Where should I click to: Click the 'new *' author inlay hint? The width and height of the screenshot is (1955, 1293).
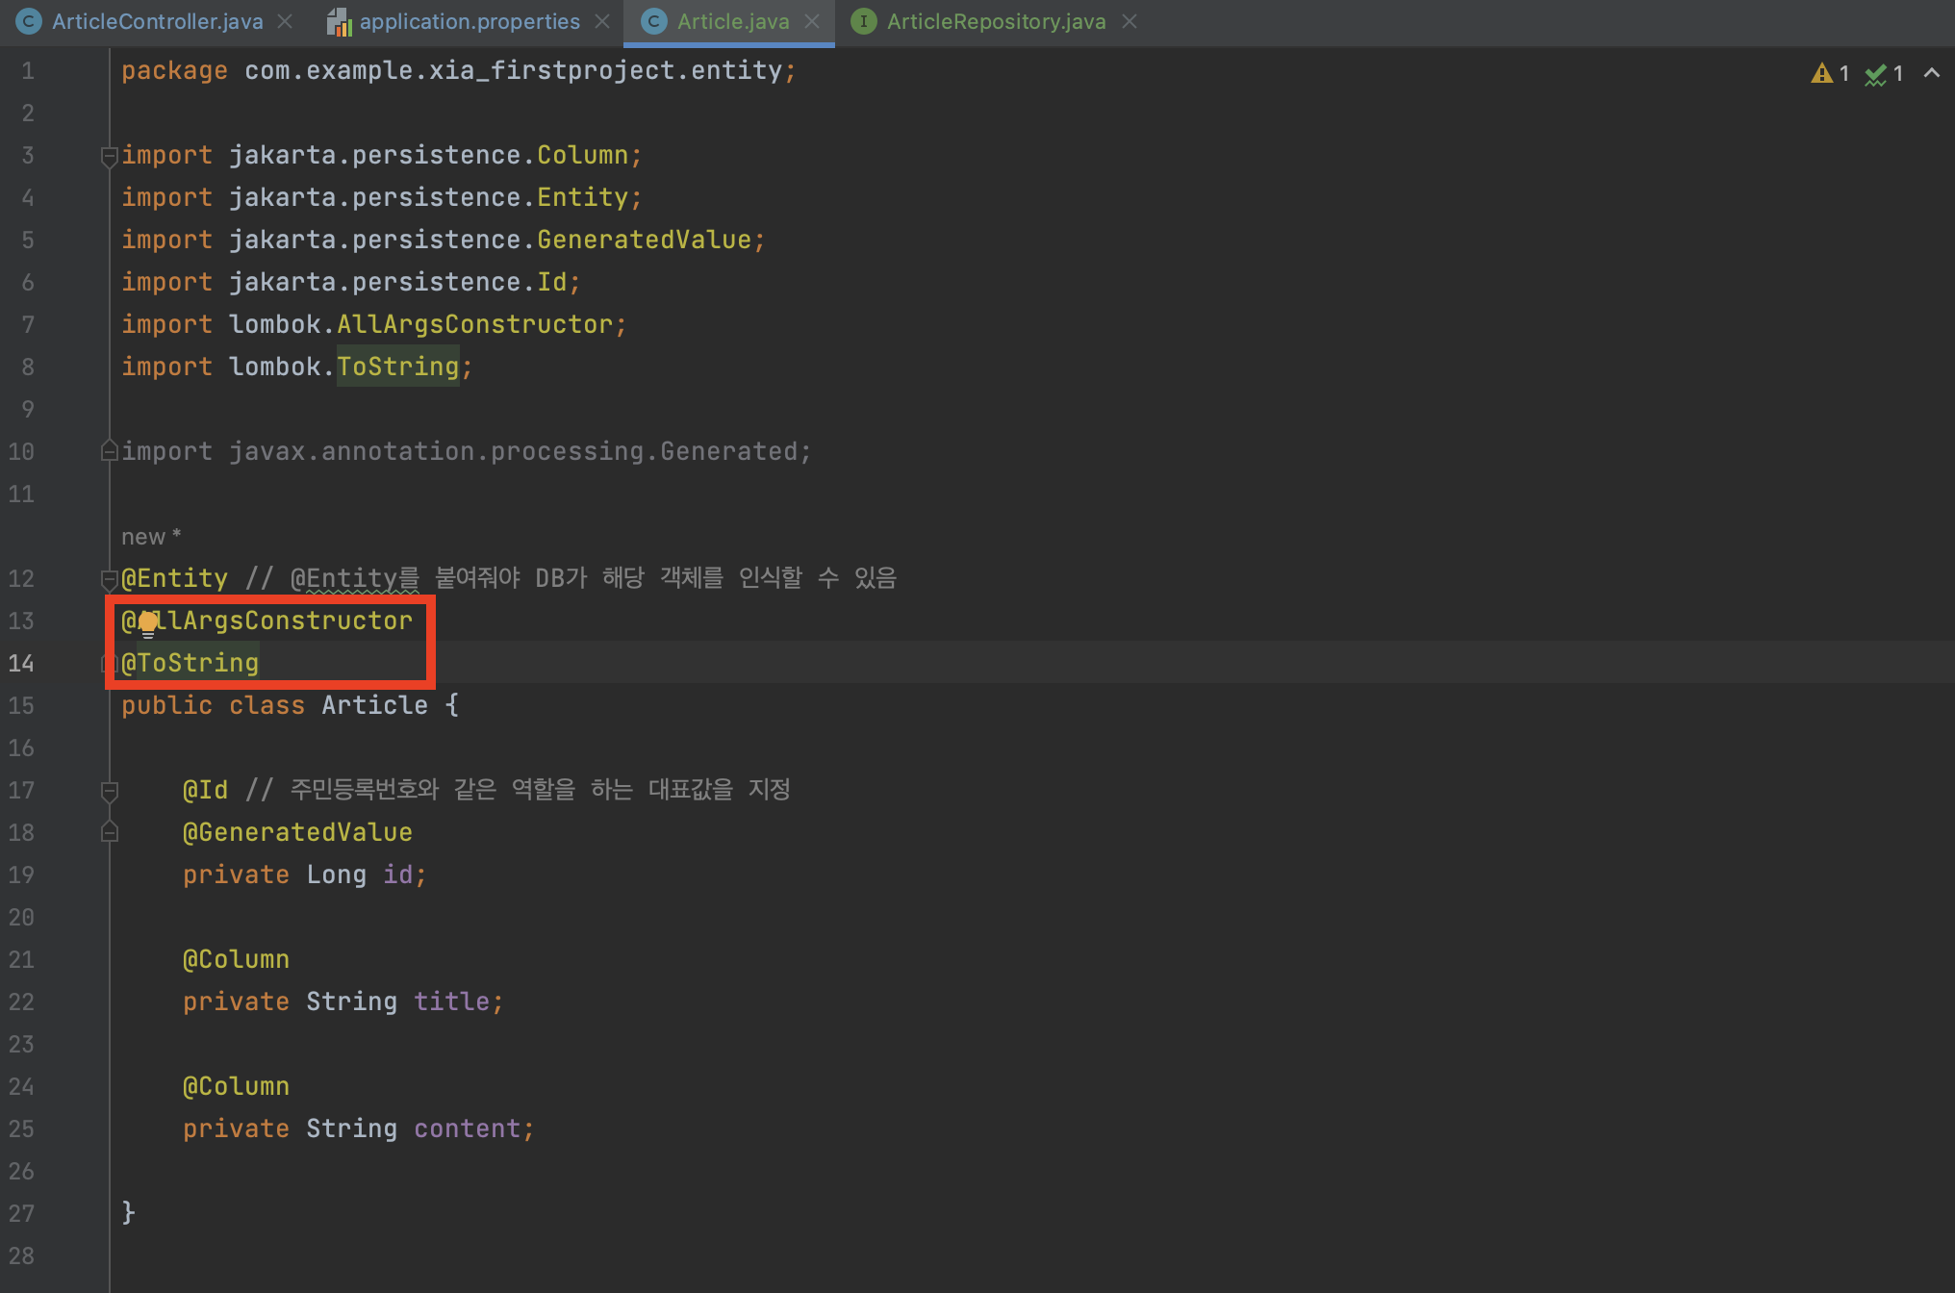151,537
